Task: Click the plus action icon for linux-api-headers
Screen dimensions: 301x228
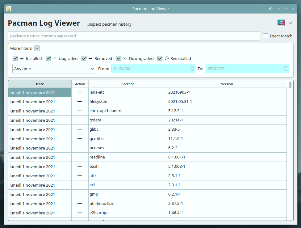Action: point(80,111)
